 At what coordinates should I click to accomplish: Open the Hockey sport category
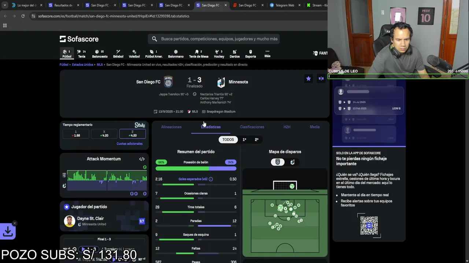[x=219, y=54]
